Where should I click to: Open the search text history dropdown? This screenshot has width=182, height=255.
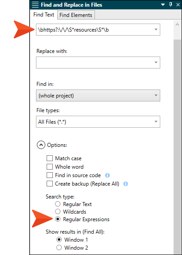pyautogui.click(x=156, y=29)
